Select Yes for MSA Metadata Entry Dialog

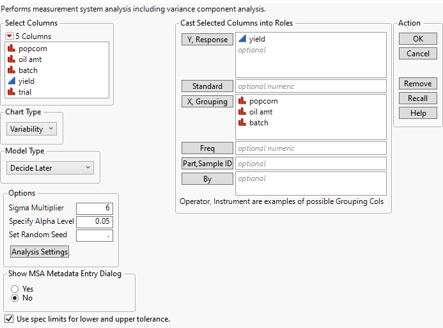pyautogui.click(x=15, y=289)
